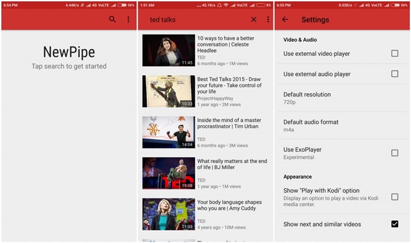
Task: Clear the 'ted talks' search with X icon
Action: point(254,19)
